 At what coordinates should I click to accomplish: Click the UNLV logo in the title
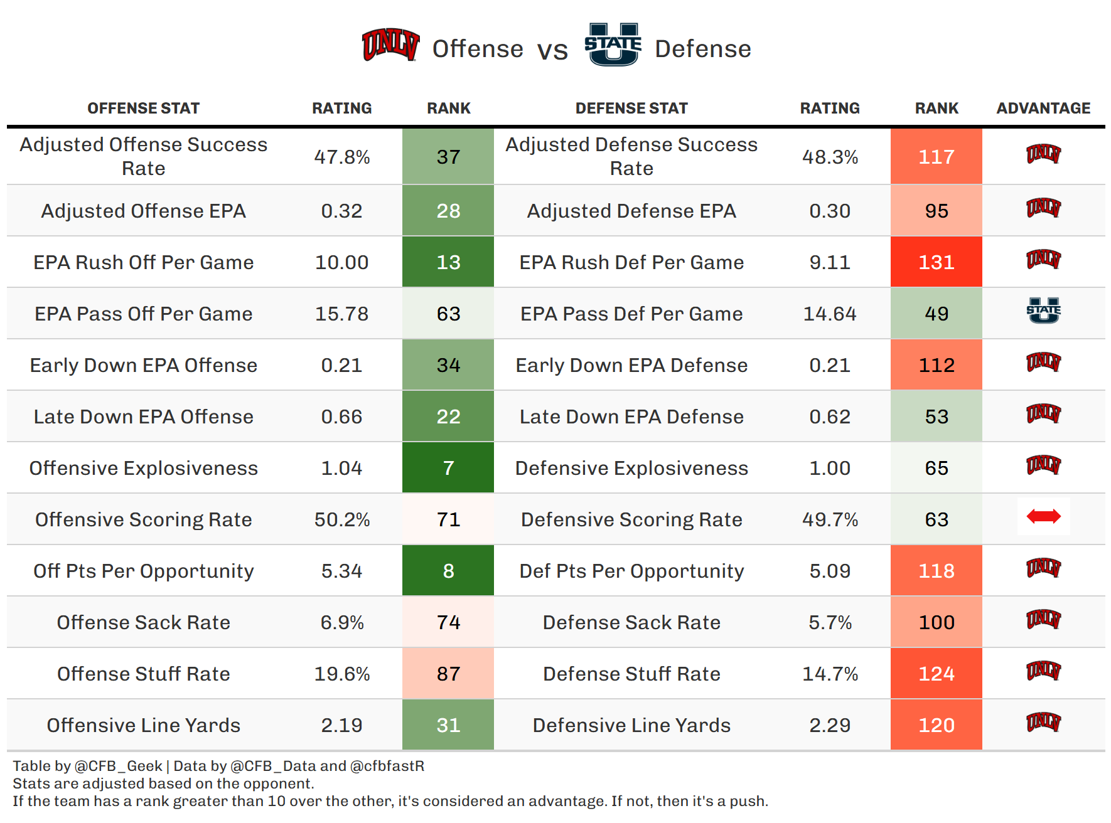pyautogui.click(x=390, y=45)
